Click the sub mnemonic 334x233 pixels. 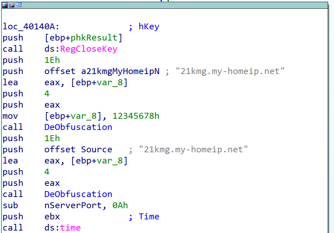pyautogui.click(x=10, y=205)
